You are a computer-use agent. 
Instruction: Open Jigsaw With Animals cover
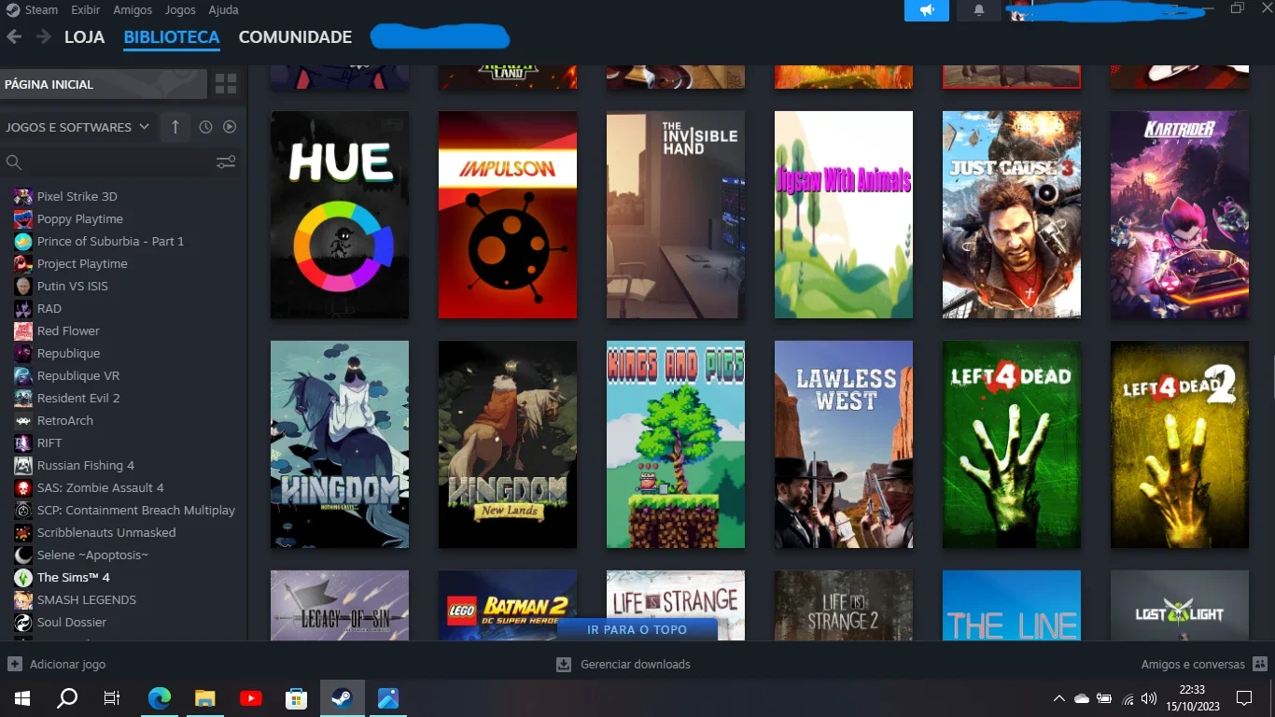tap(844, 215)
